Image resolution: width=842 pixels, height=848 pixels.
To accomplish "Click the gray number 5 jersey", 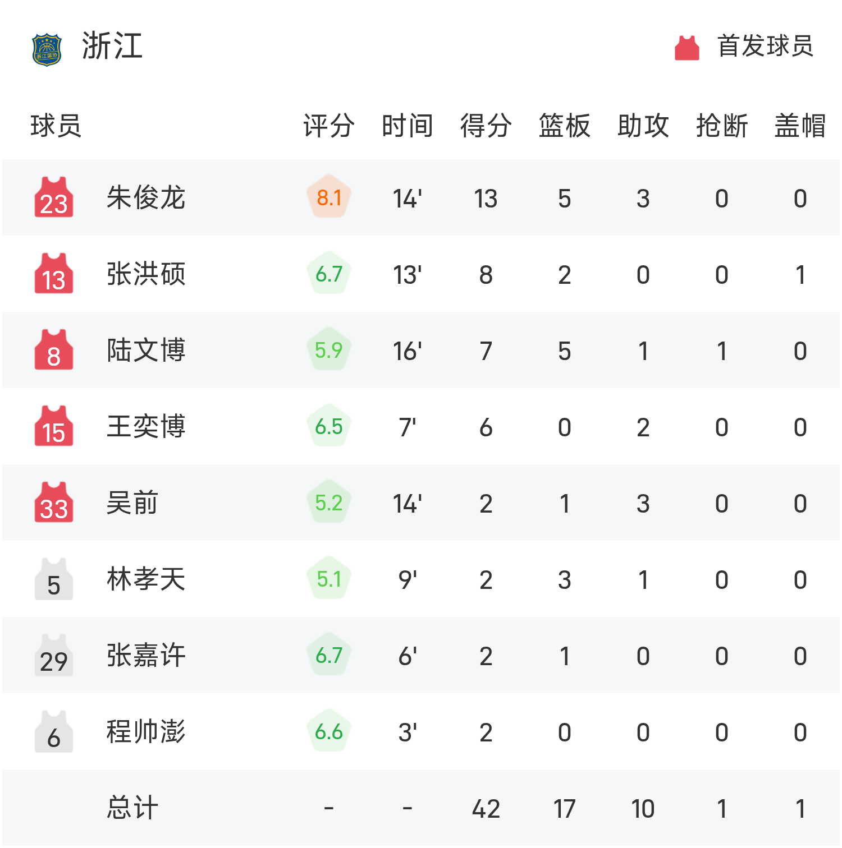I will 54,579.
